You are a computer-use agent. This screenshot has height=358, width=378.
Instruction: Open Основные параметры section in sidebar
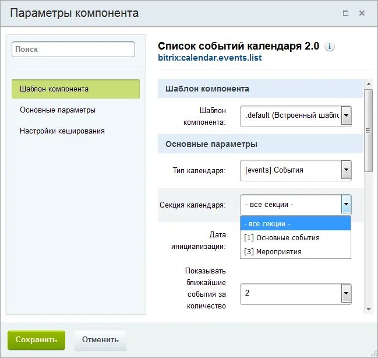click(58, 110)
